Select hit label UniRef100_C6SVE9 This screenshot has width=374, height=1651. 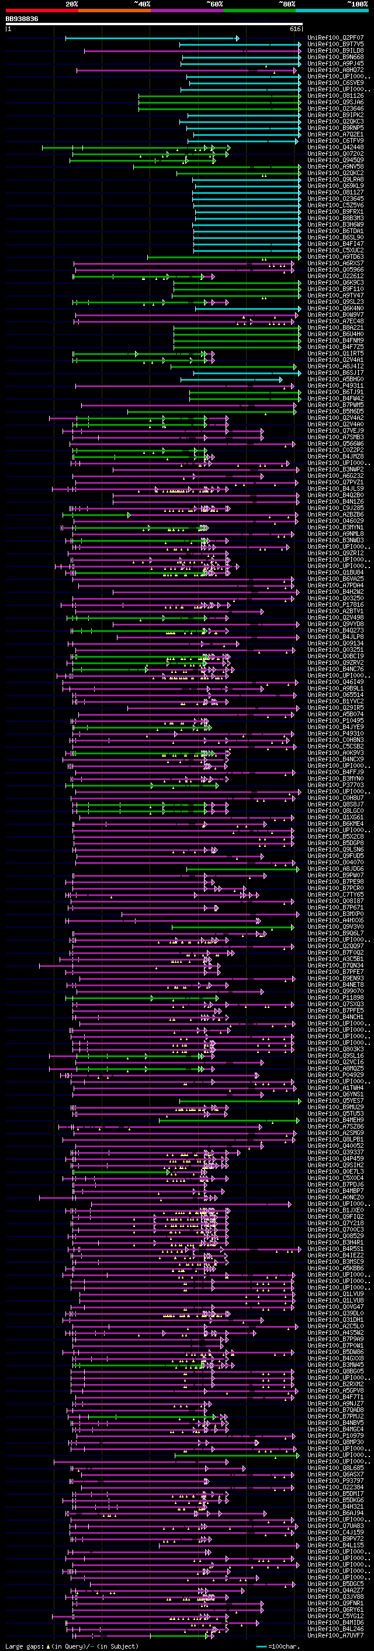[x=335, y=83]
